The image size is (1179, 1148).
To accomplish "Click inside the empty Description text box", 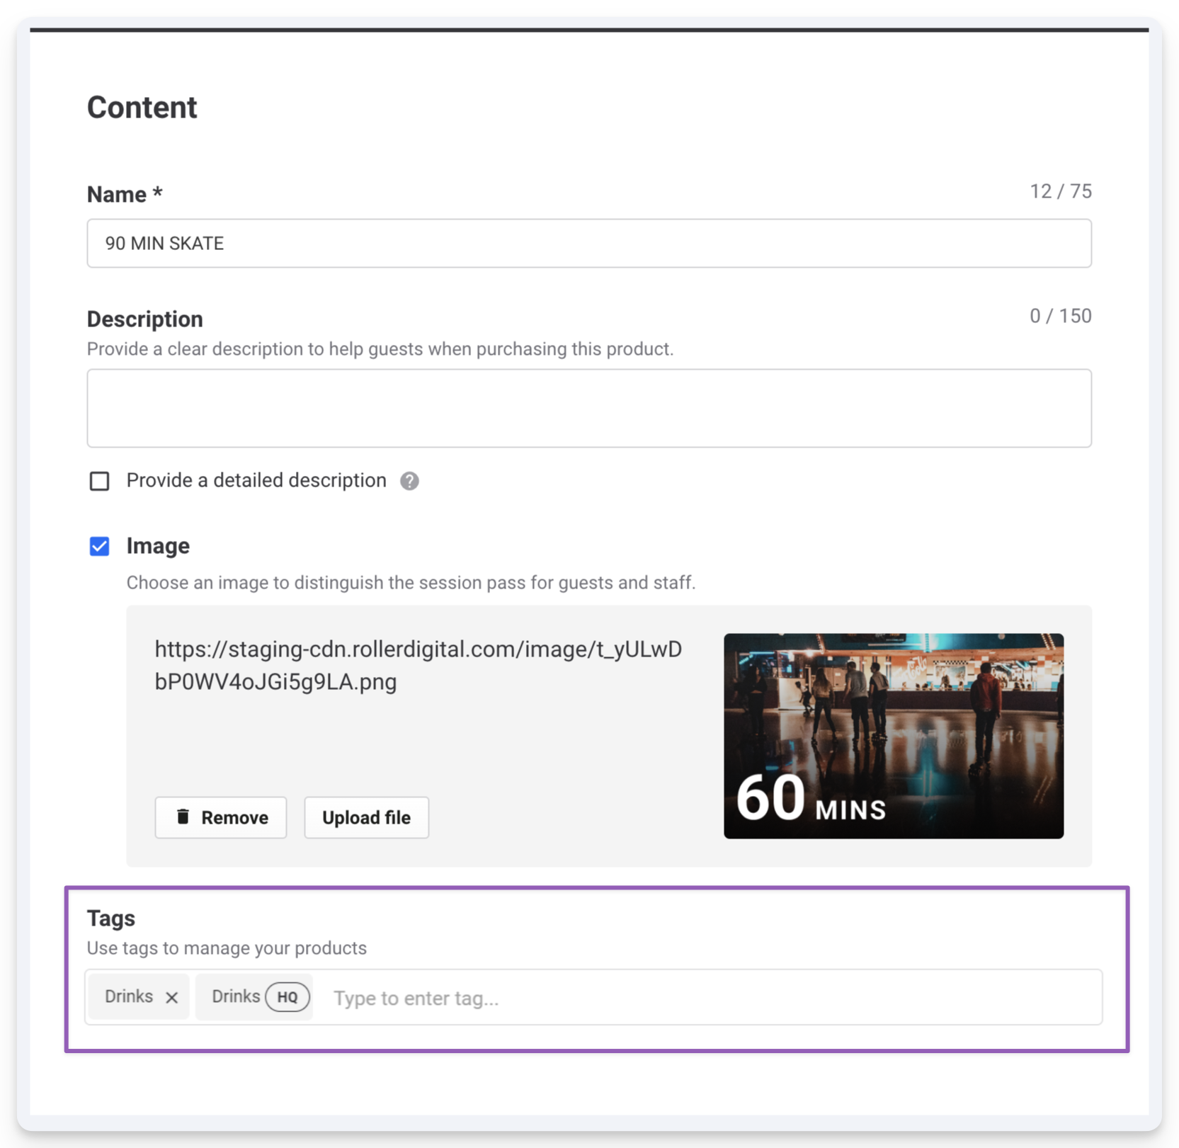I will (x=589, y=408).
